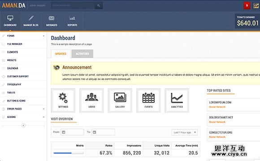
Task: Open the DOLORSITAMET.NET site link
Action: (221, 118)
